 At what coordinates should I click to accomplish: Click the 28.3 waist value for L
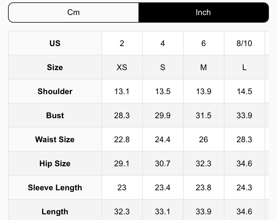[244, 140]
